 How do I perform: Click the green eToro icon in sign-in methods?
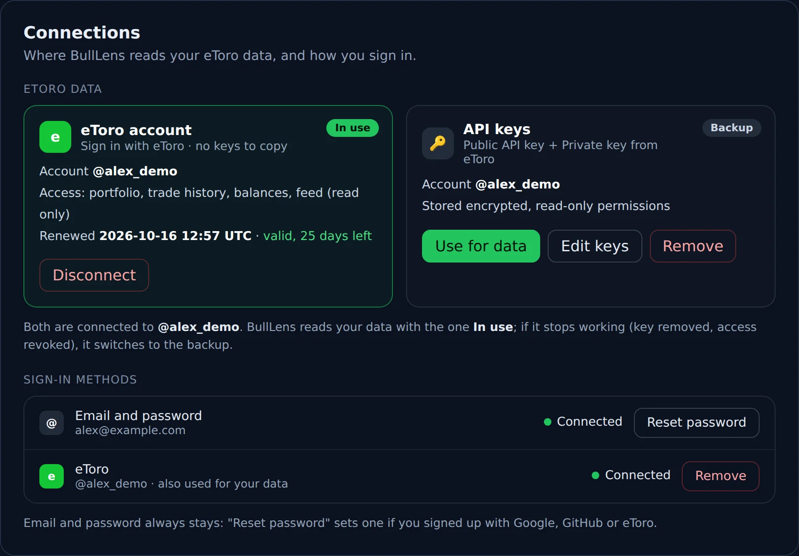[x=52, y=476]
